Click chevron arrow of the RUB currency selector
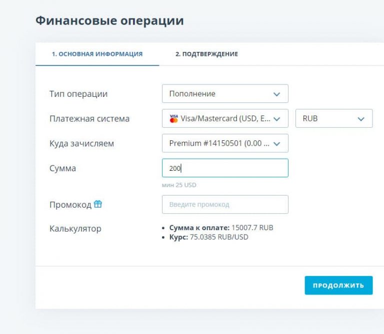The width and height of the screenshot is (384, 334). (361, 119)
